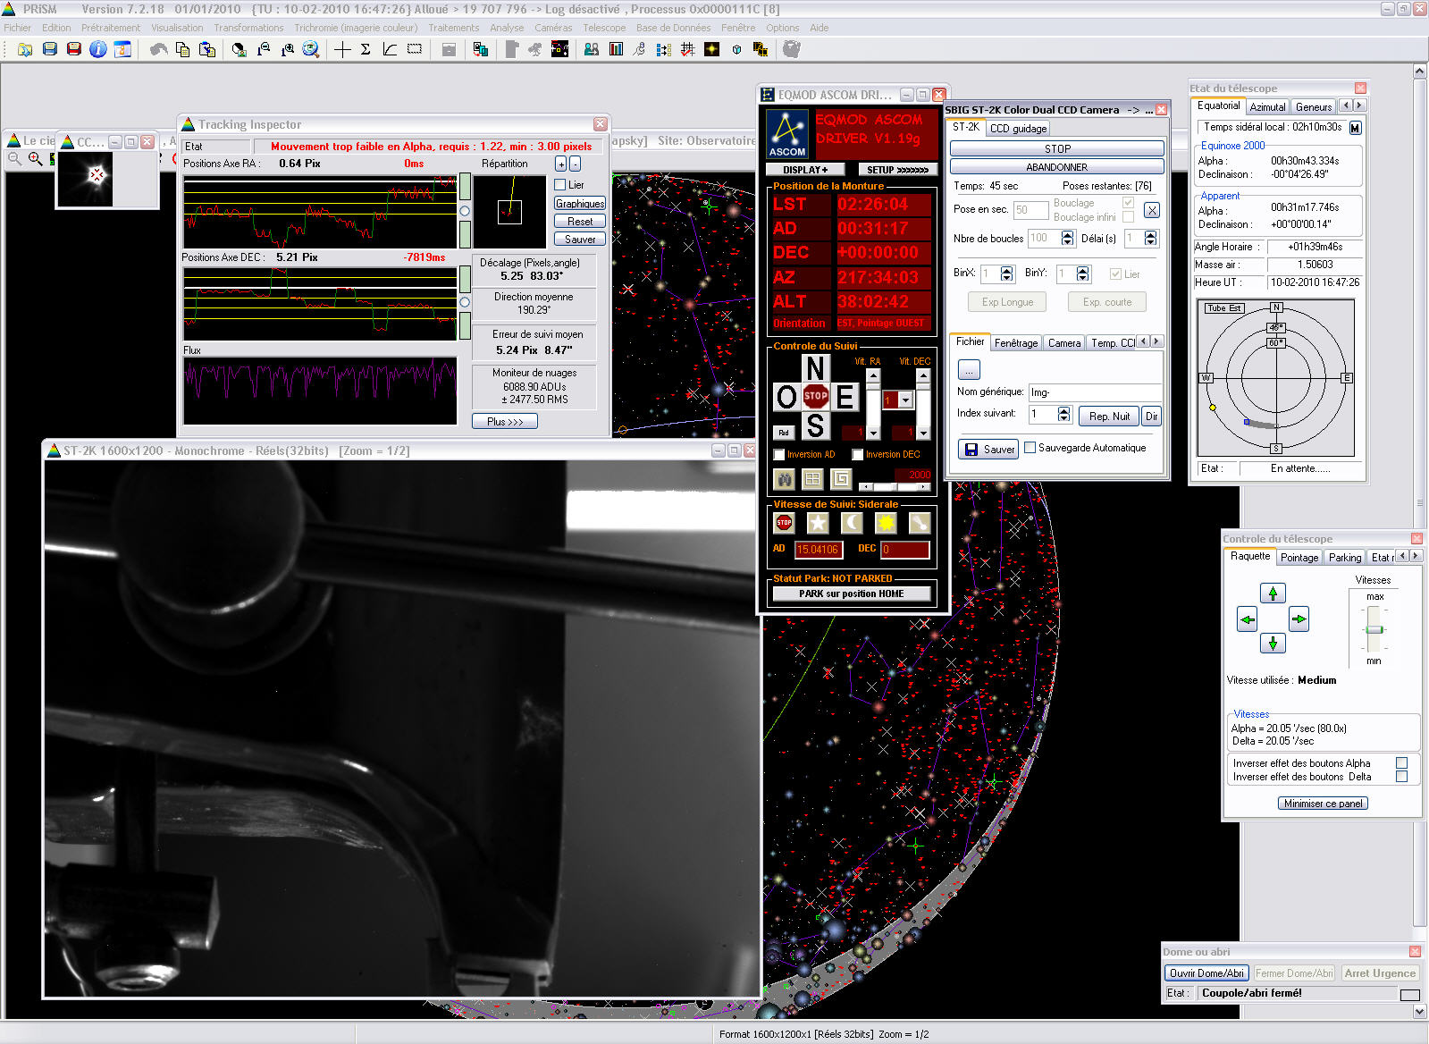This screenshot has width=1429, height=1044.
Task: Click the blue info toolbar icon
Action: [97, 49]
